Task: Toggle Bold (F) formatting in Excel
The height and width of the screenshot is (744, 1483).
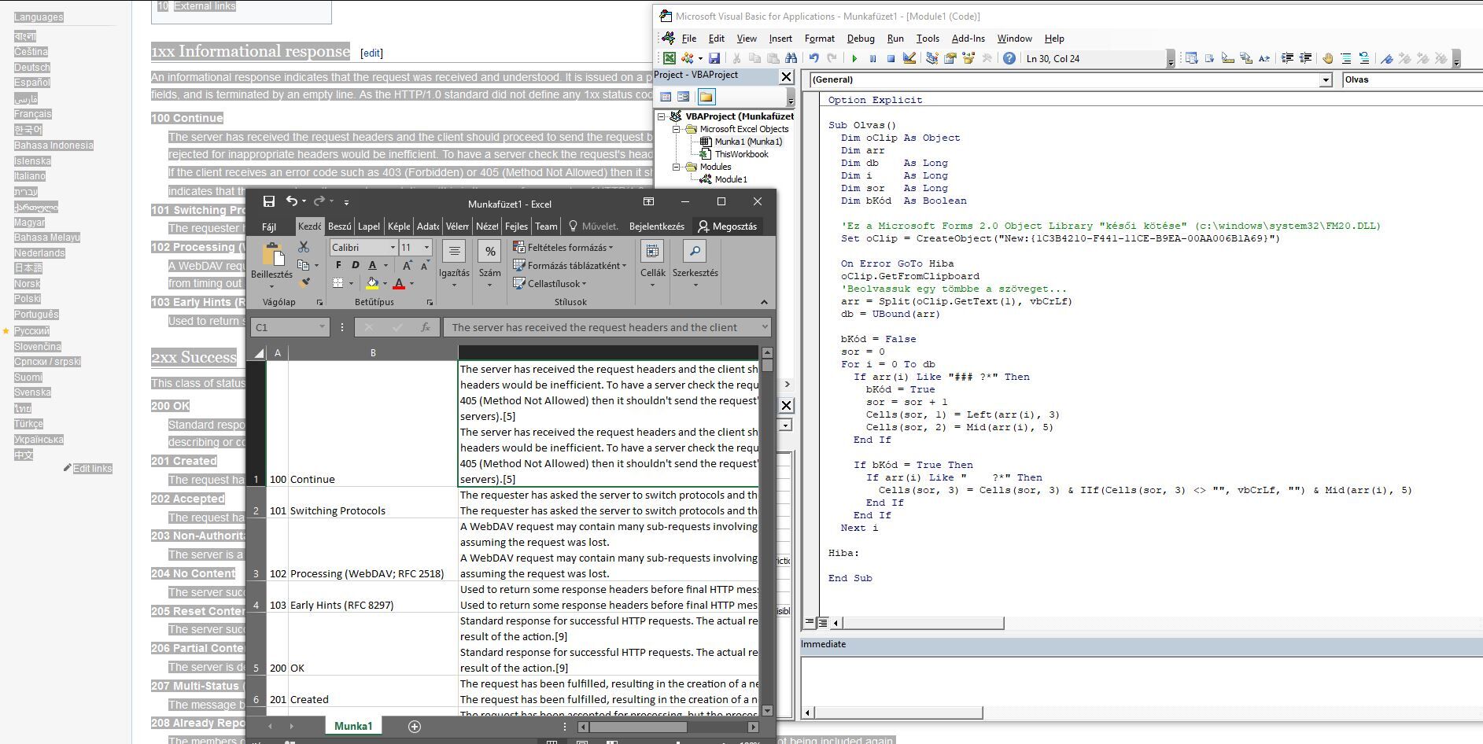Action: coord(339,265)
